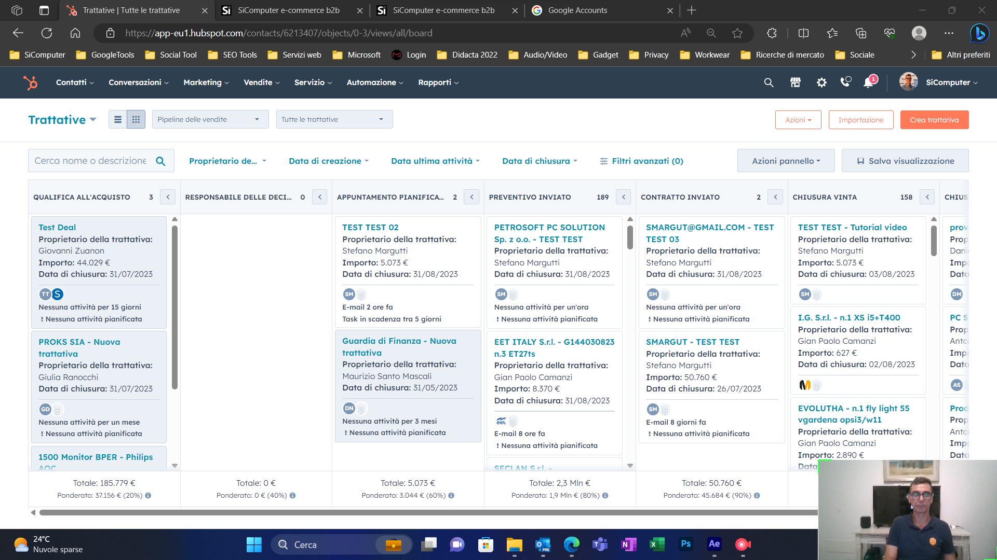Click info icon next to Ponderato 20%
Screen dimensions: 997x560
coord(148,496)
